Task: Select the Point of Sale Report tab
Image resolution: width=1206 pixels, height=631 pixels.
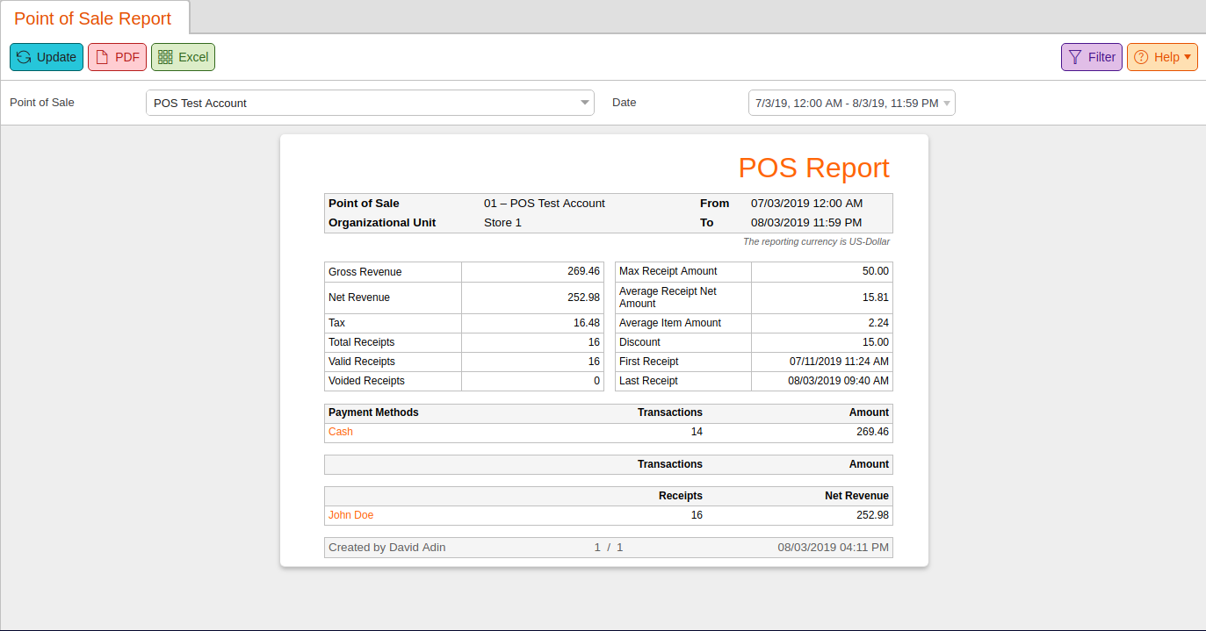Action: tap(94, 18)
